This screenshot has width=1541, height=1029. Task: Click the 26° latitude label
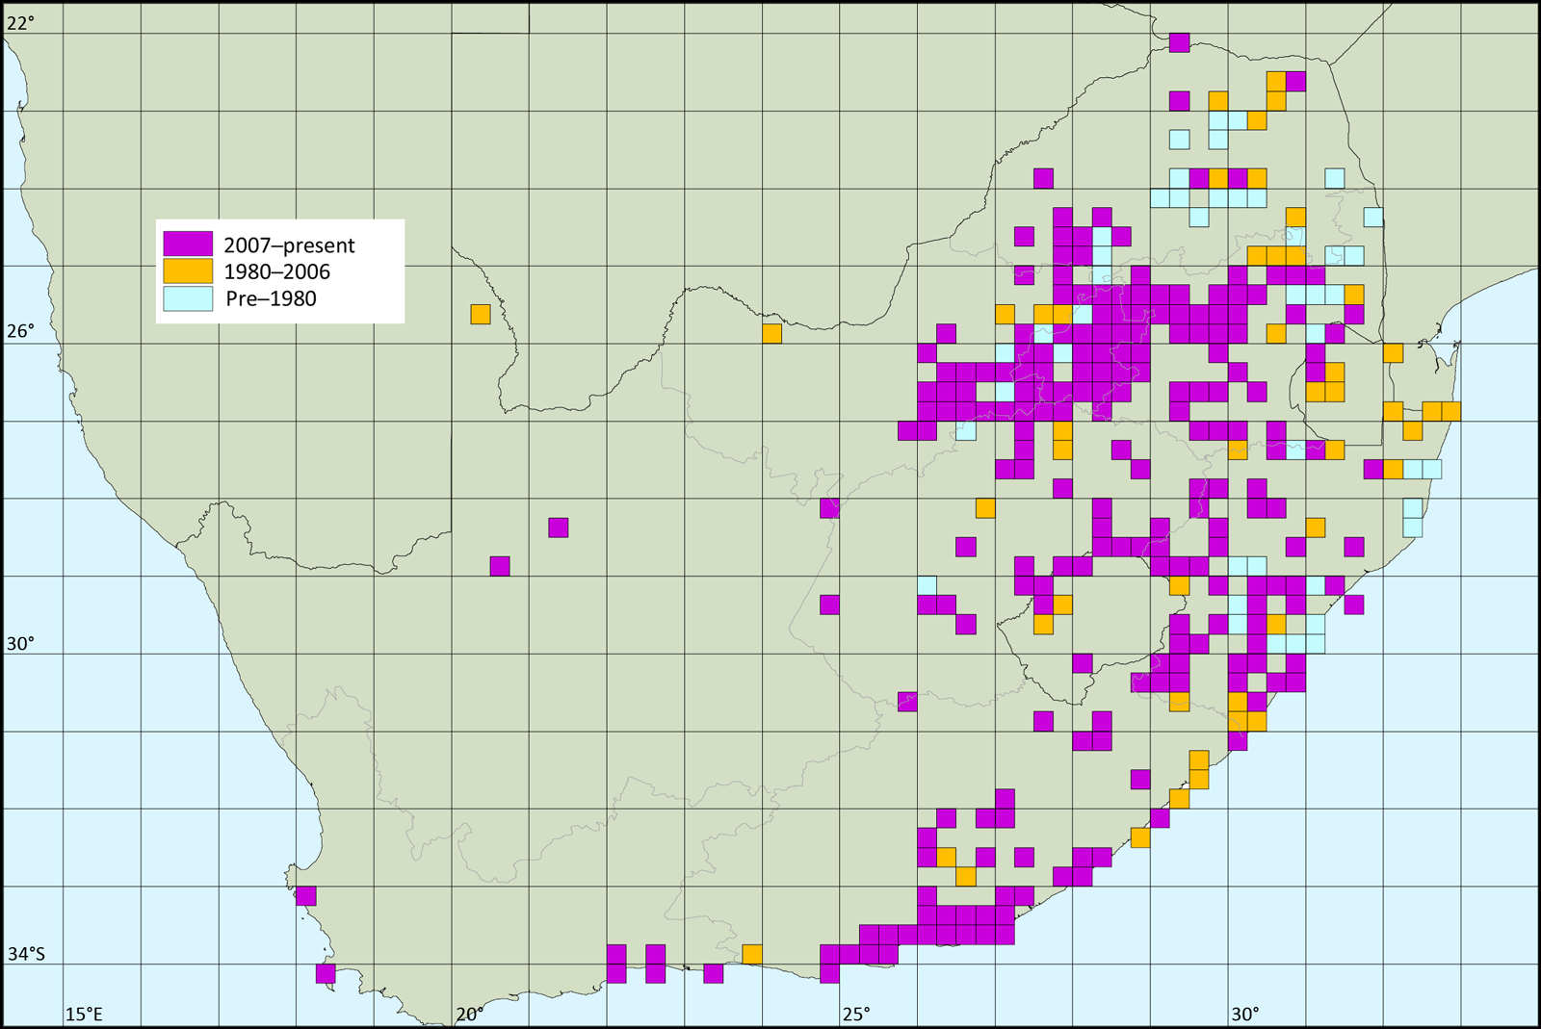pyautogui.click(x=20, y=331)
